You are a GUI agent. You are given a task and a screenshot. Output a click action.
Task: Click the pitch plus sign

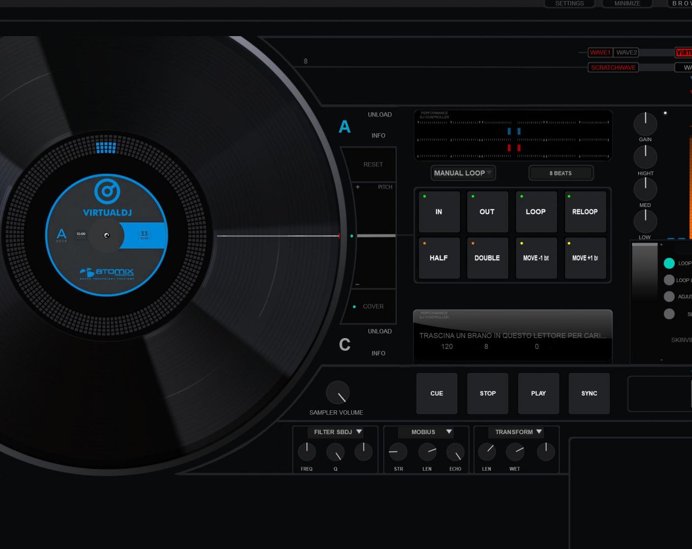tap(358, 187)
